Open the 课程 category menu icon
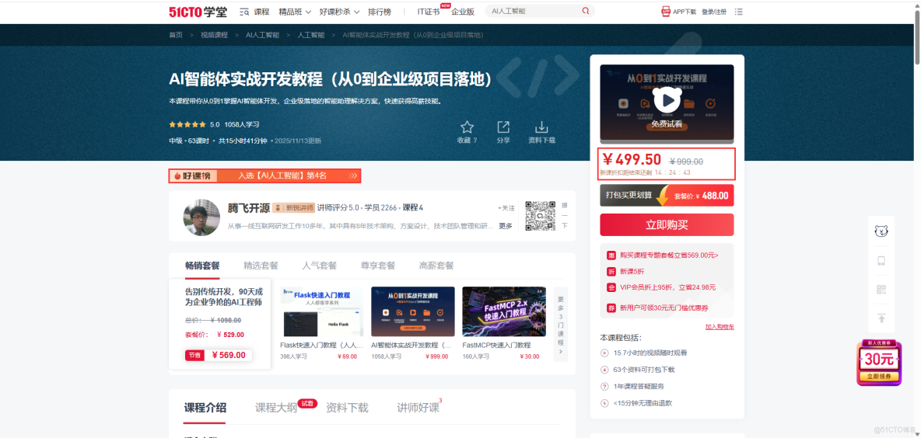Viewport: 921px width, 438px height. click(244, 12)
